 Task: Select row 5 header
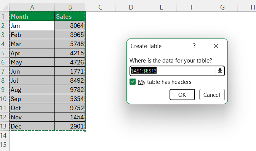[5, 53]
